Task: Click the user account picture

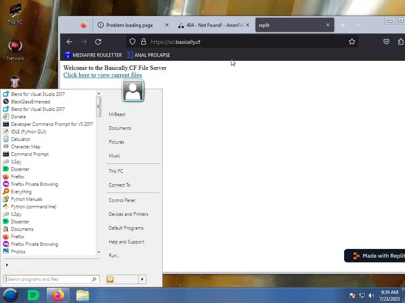Action: pos(133,91)
